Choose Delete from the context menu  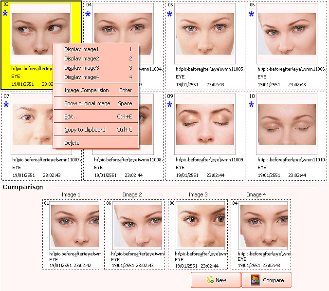point(96,143)
